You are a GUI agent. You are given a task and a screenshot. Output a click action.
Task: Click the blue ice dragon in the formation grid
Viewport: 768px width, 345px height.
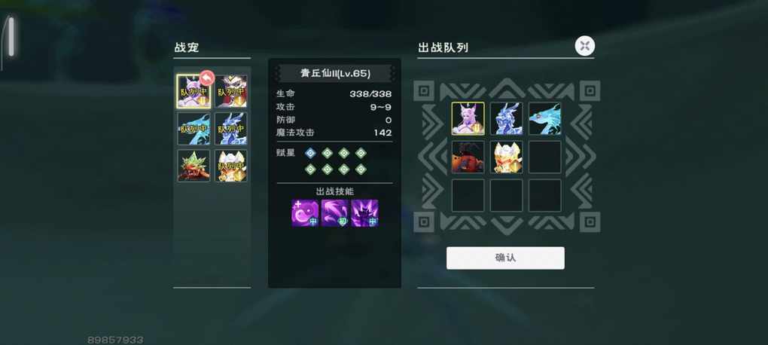coord(507,118)
